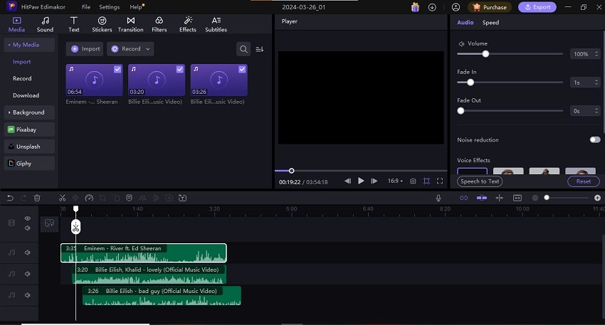Adjust the Fade In 1s stepper
605x325 pixels.
pos(596,82)
